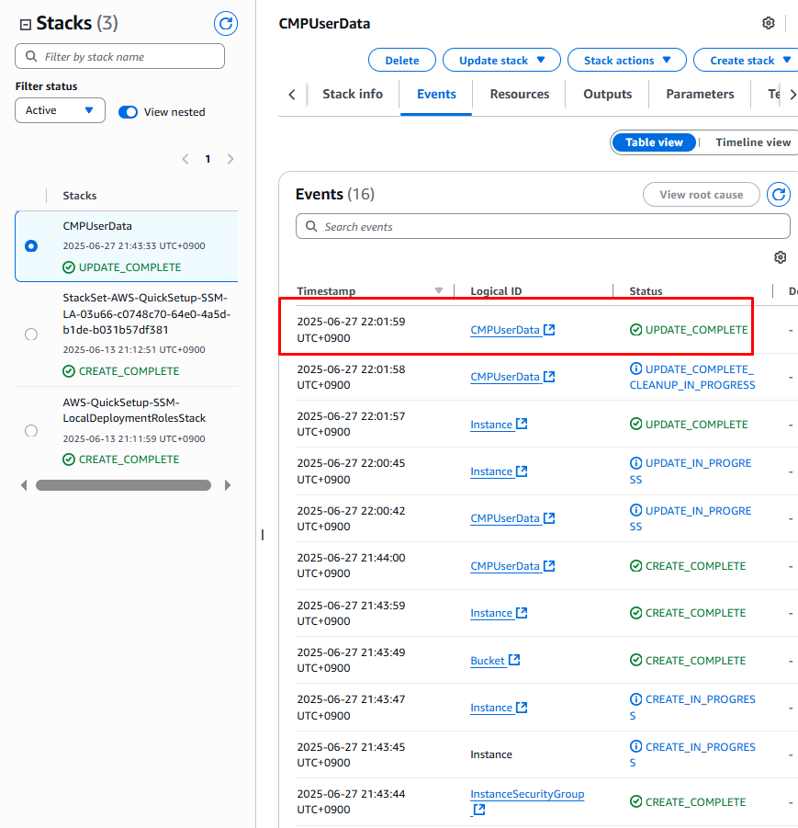
Task: Switch to the Resources tab
Action: 519,94
